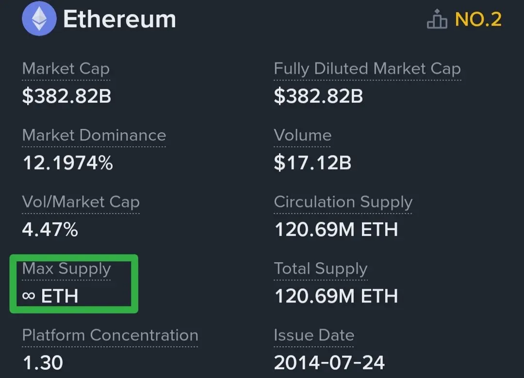Open the Platform Concentration label info
Image resolution: width=524 pixels, height=378 pixels.
pos(110,335)
